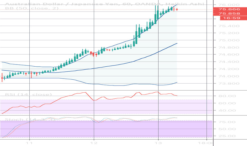The width and height of the screenshot is (247, 146).
Task: Click the 16:59 bar countdown label
Action: (x=229, y=18)
